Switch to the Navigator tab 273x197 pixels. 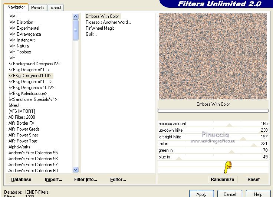pyautogui.click(x=16, y=7)
